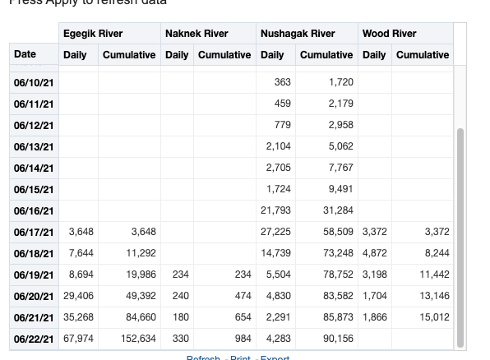
Task: Click the Export link below the table
Action: pyautogui.click(x=275, y=358)
